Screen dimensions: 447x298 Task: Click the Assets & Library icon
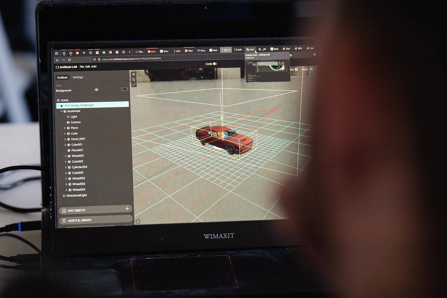click(x=64, y=221)
